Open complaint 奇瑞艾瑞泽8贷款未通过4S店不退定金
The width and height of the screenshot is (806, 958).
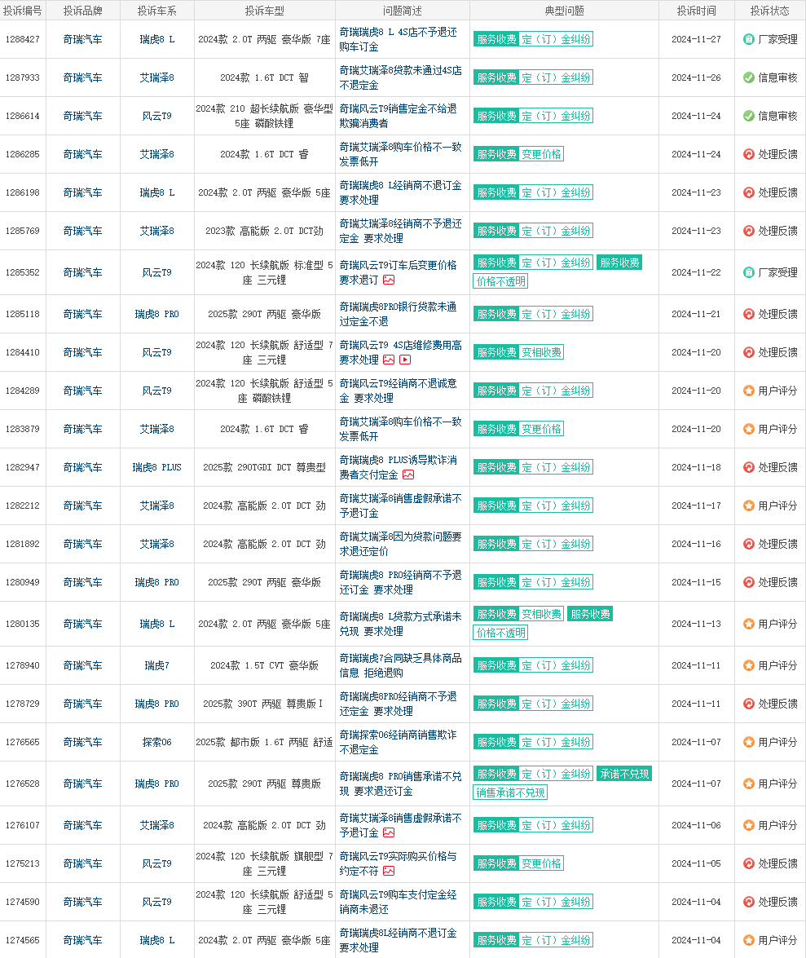tap(401, 77)
